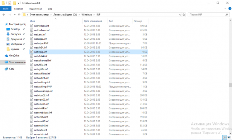Select Windows in the breadcrumb path
Screen dimensions: 232x140
(87, 15)
